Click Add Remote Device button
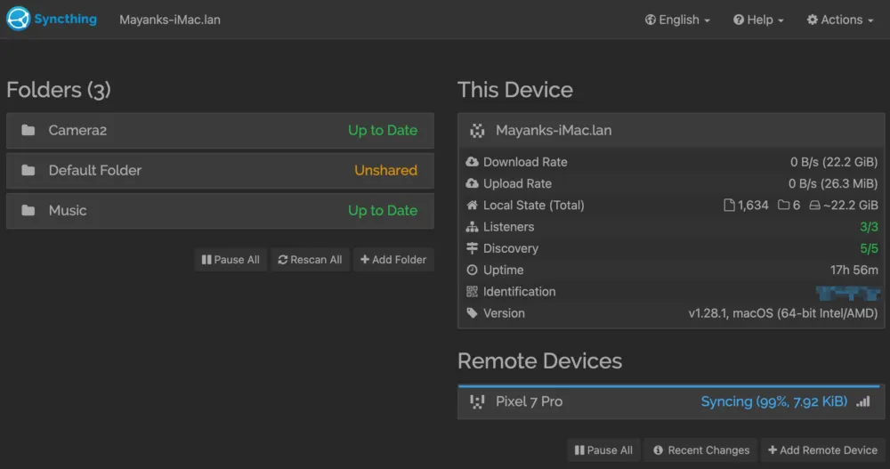Viewport: 890px width, 469px height. pyautogui.click(x=822, y=450)
